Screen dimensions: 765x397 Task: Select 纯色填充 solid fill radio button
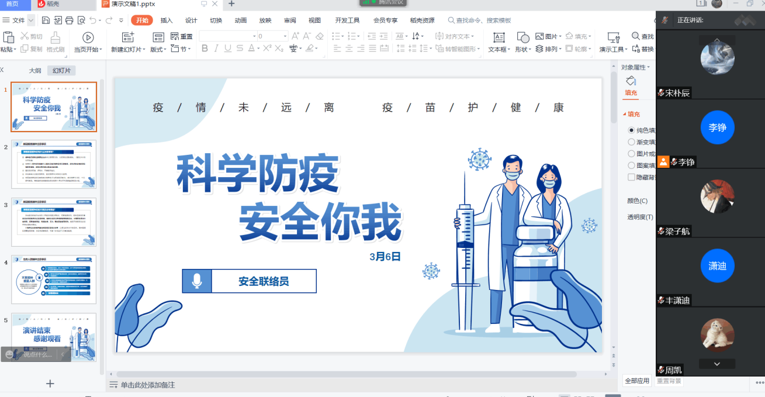point(631,130)
